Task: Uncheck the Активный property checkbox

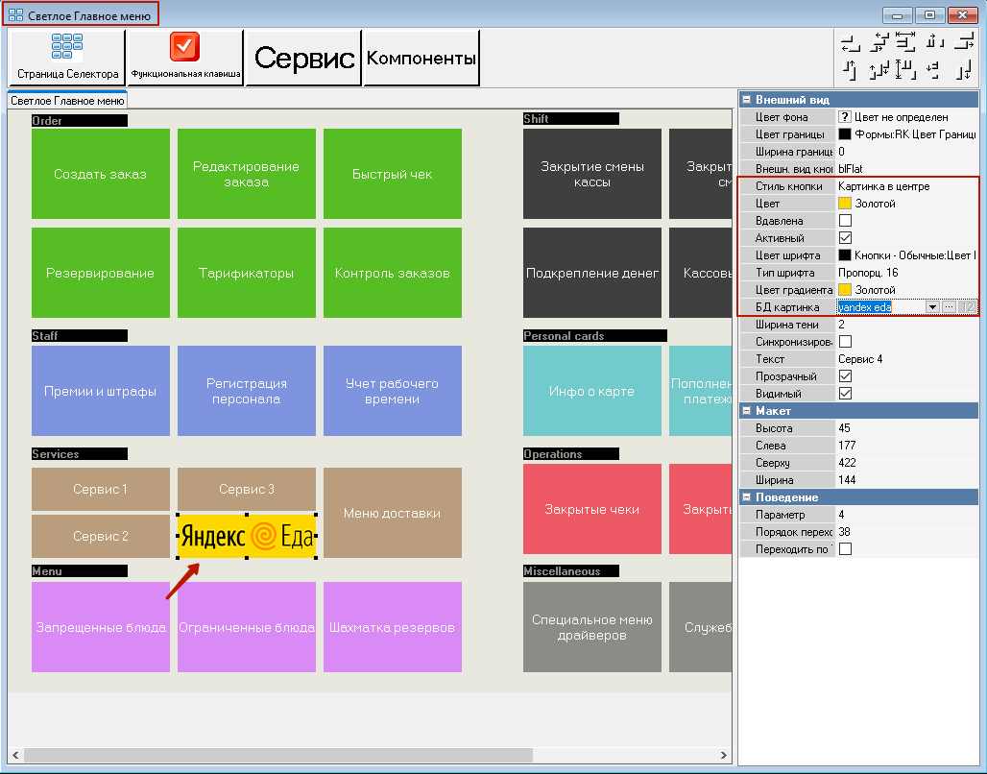Action: click(x=845, y=238)
